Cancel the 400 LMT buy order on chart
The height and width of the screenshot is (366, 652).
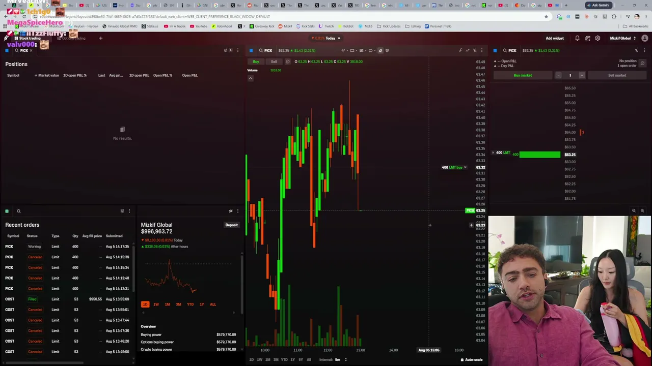coord(465,167)
